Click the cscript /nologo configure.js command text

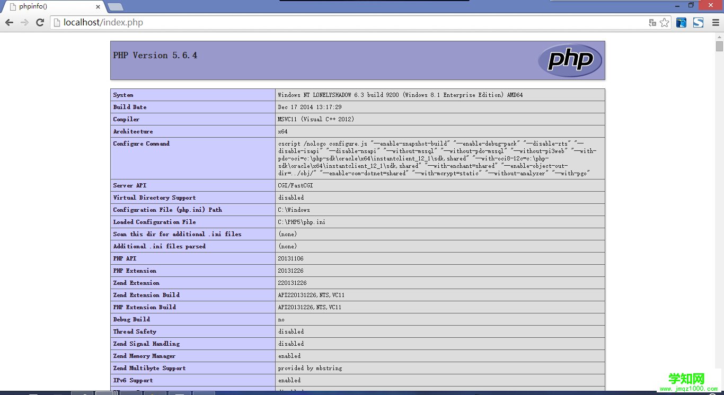click(x=437, y=158)
